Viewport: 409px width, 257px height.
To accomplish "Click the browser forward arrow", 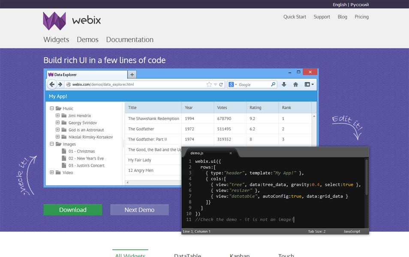I will click(x=60, y=84).
